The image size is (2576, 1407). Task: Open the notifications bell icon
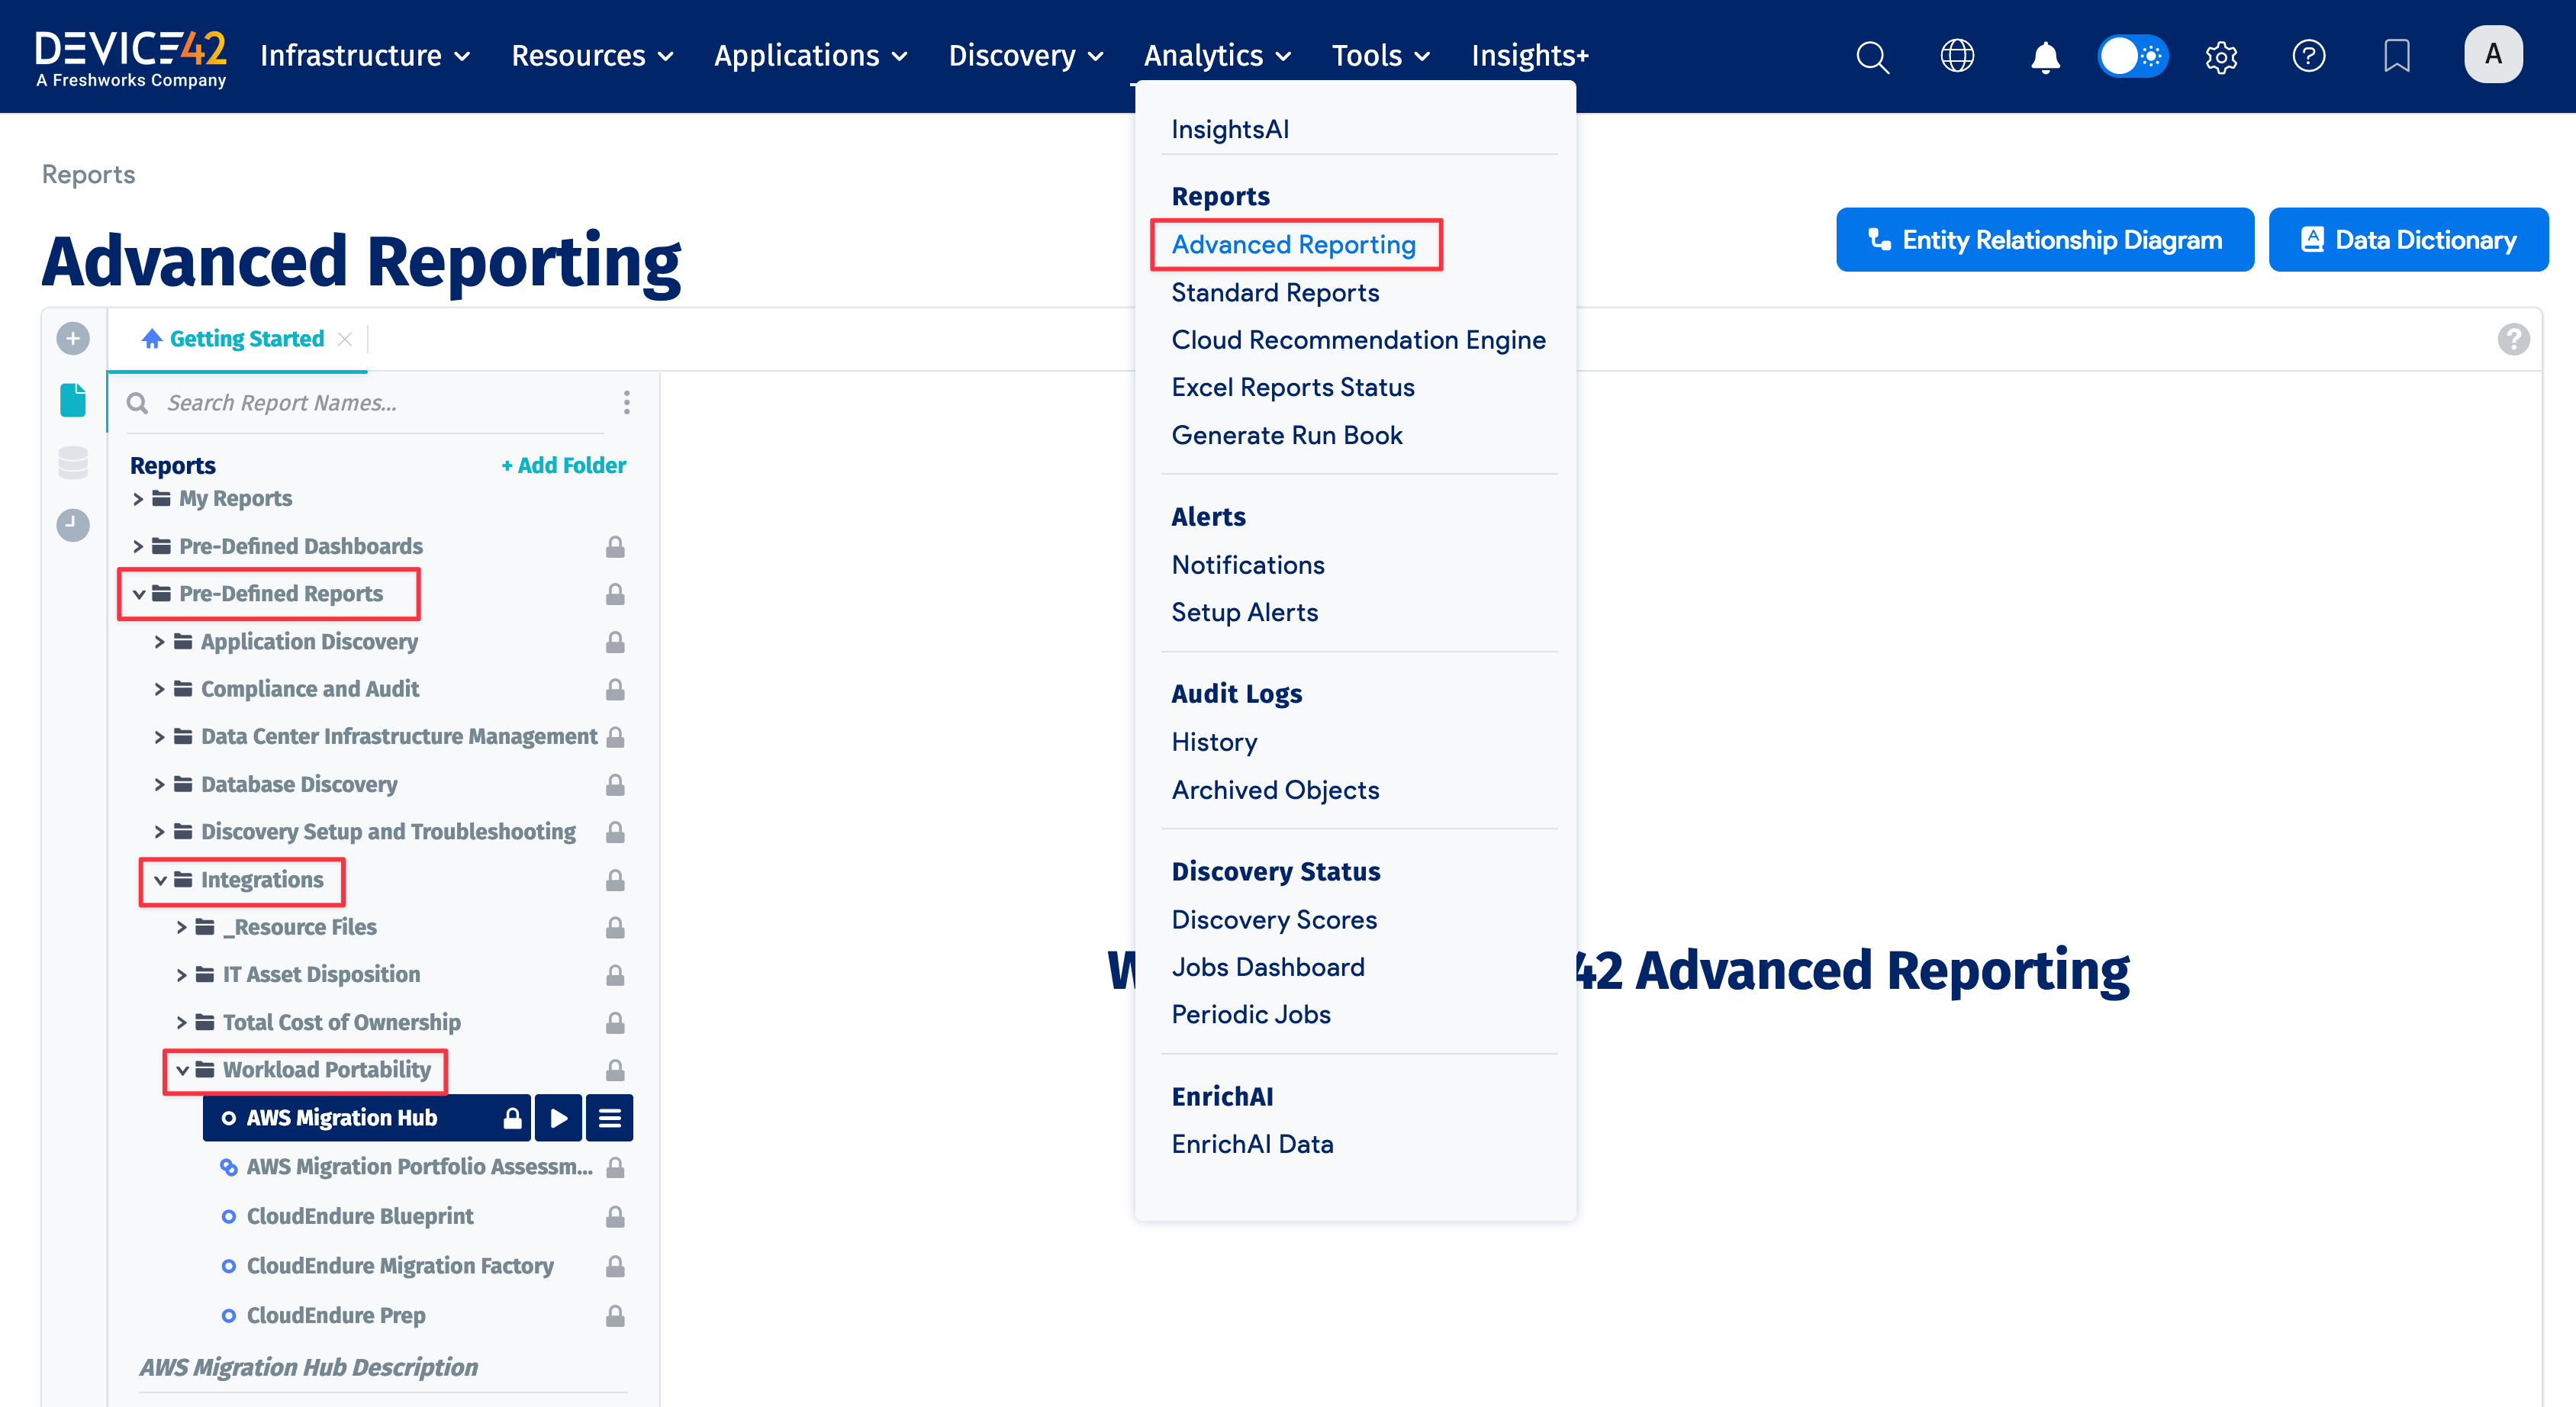[x=2045, y=57]
